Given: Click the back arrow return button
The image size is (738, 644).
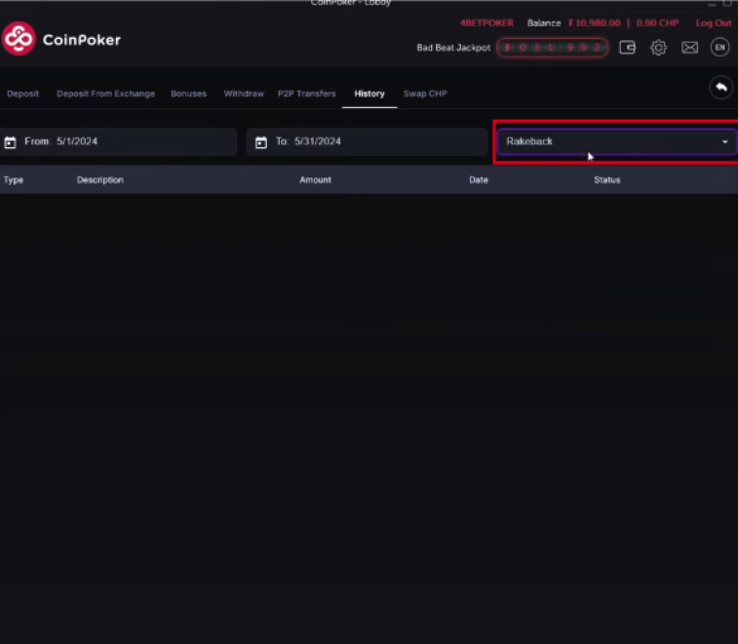Looking at the screenshot, I should pos(720,88).
